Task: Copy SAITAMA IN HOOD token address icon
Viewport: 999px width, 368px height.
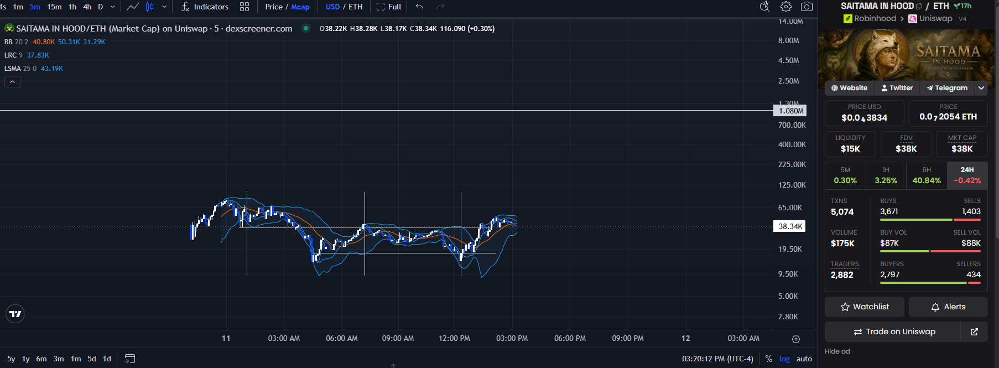Action: pyautogui.click(x=919, y=6)
